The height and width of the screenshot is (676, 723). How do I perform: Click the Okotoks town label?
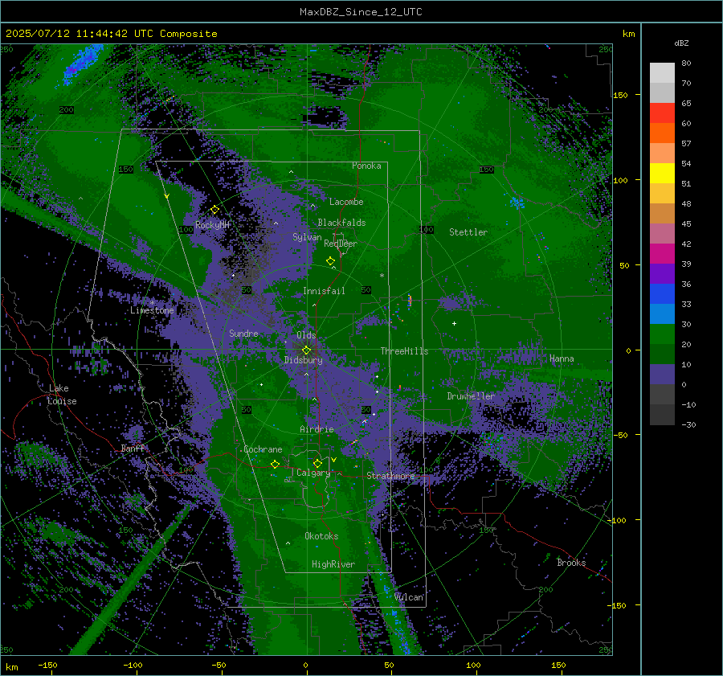pos(321,536)
